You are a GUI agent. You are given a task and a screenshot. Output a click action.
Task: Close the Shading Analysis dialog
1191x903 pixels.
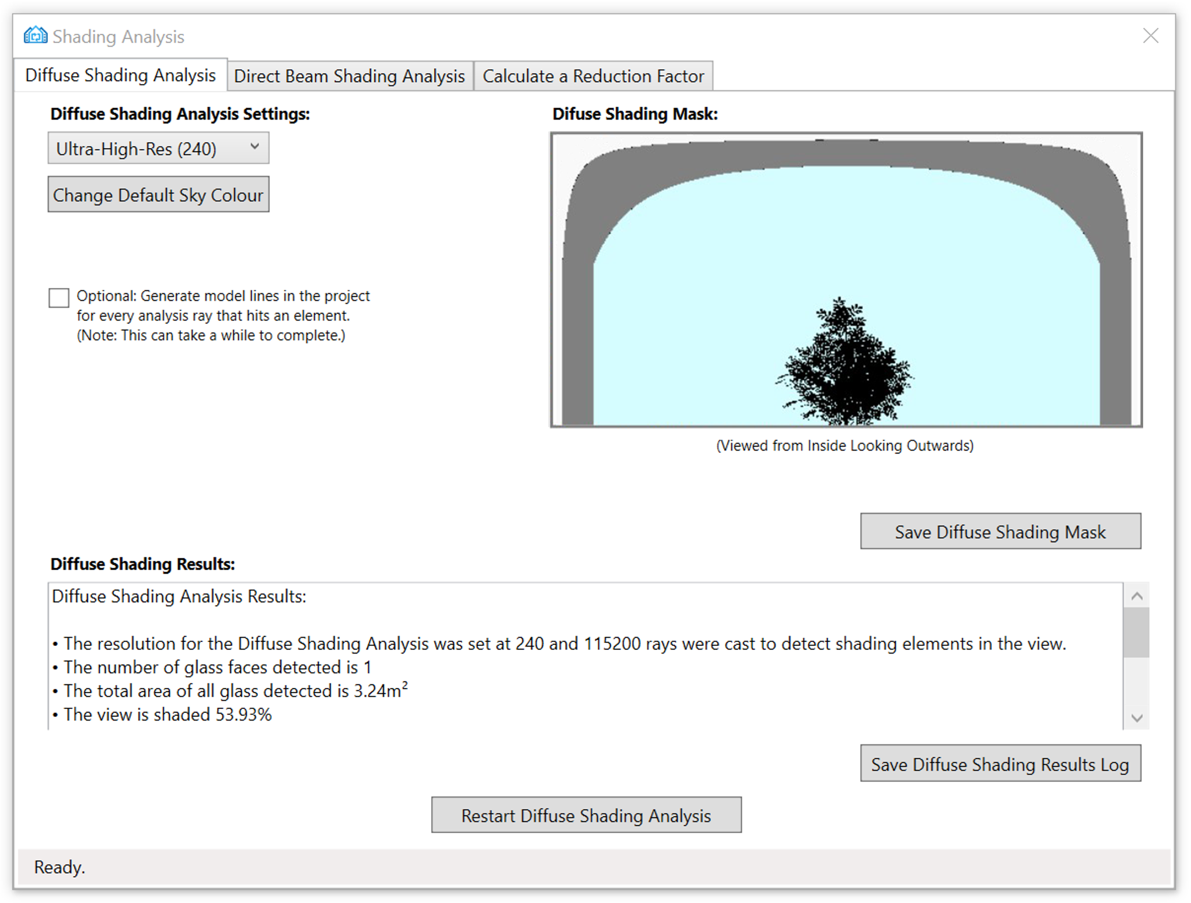click(1150, 36)
